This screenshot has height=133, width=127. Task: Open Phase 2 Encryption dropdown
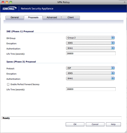[x=90, y=73]
